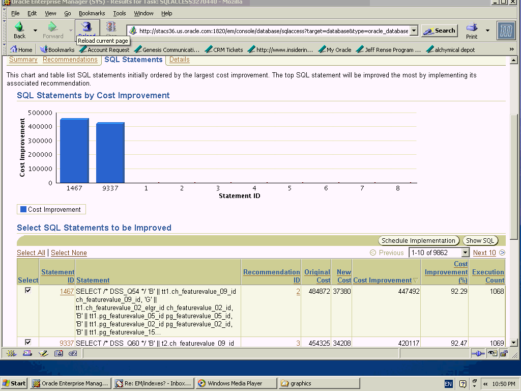Open Address Book icon in status bar
521x391 pixels.
(58, 353)
